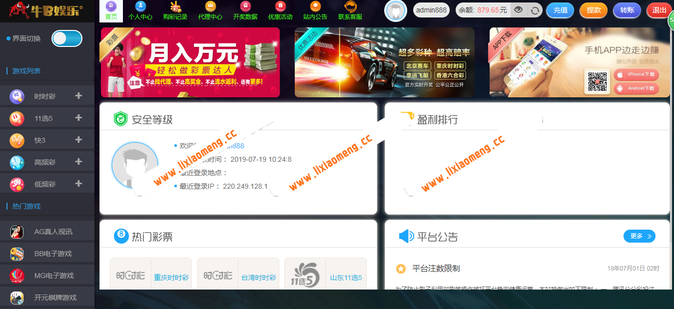Click the 开奖数据 lottery results icon

click(x=245, y=10)
